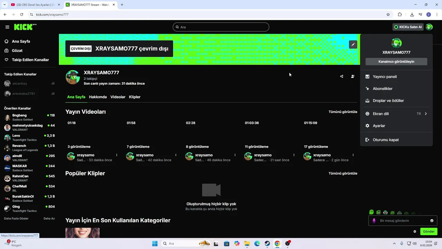Open the profile avatar at top right
The height and width of the screenshot is (249, 442).
click(x=429, y=27)
